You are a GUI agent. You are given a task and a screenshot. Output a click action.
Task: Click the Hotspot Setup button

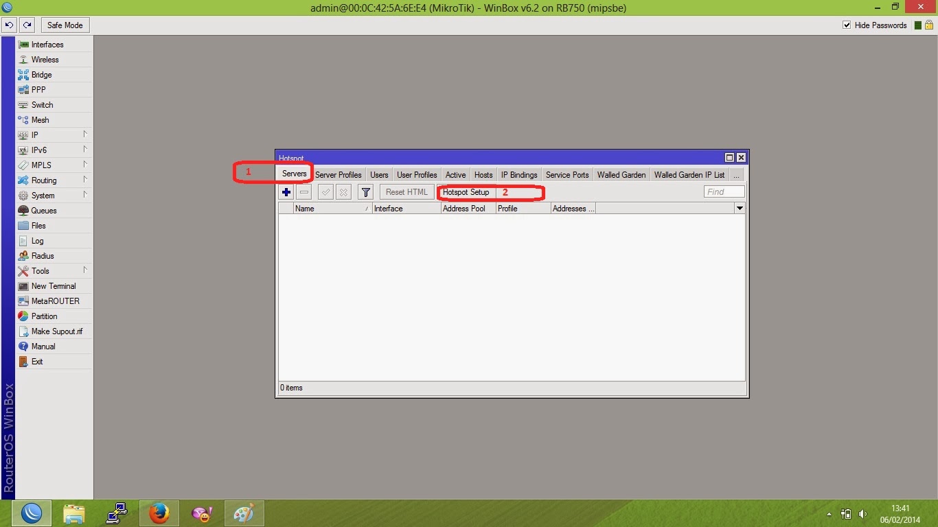[466, 192]
